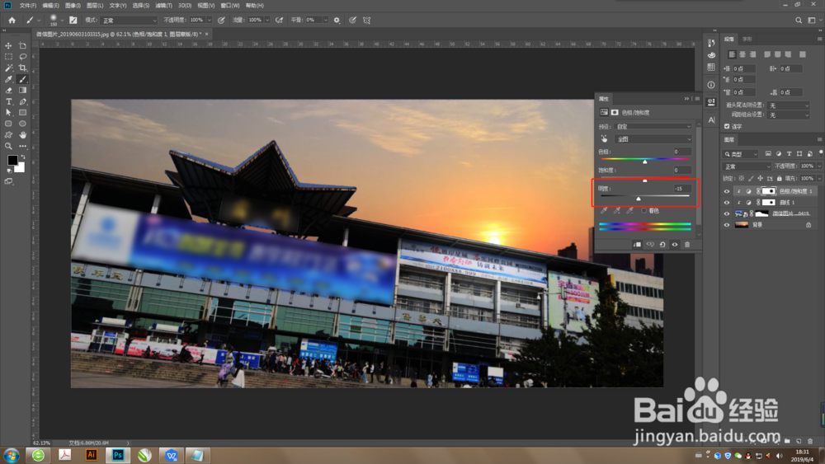Clip adjustment to layer icon
The height and width of the screenshot is (464, 825).
(x=637, y=244)
